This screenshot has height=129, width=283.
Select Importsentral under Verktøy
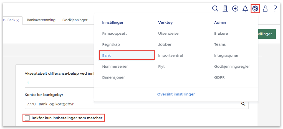coord(170,55)
